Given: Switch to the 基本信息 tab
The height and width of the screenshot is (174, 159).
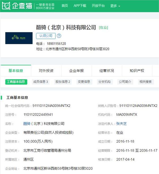Looking at the screenshot, I should coord(16,71).
